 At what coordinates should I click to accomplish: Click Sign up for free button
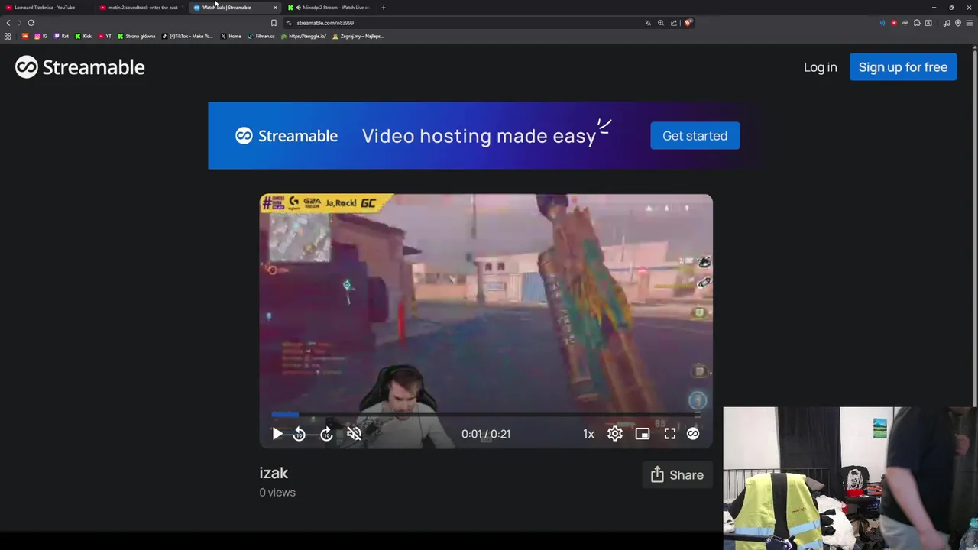pyautogui.click(x=903, y=67)
